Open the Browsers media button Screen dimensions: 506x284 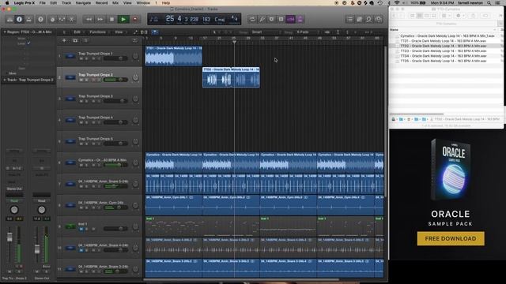379,19
